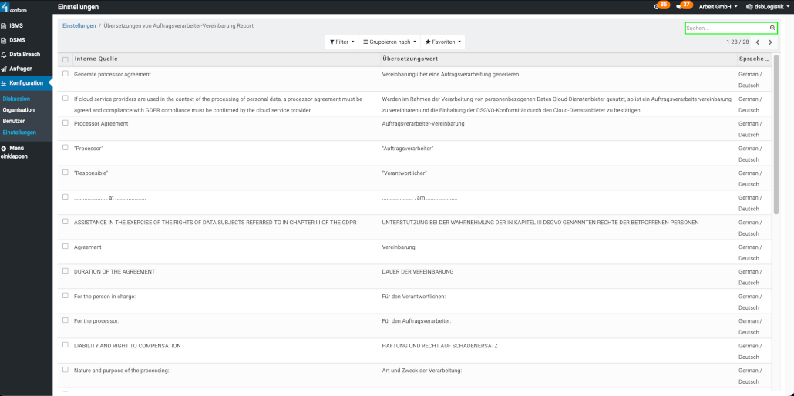The image size is (794, 396).
Task: Click the Einstellungen breadcrumb link
Action: (79, 25)
